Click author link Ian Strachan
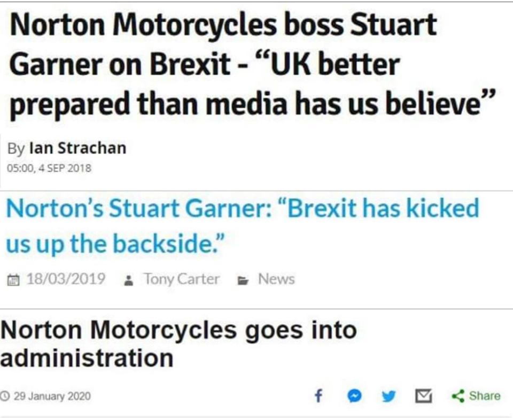The height and width of the screenshot is (418, 513). coord(78,148)
